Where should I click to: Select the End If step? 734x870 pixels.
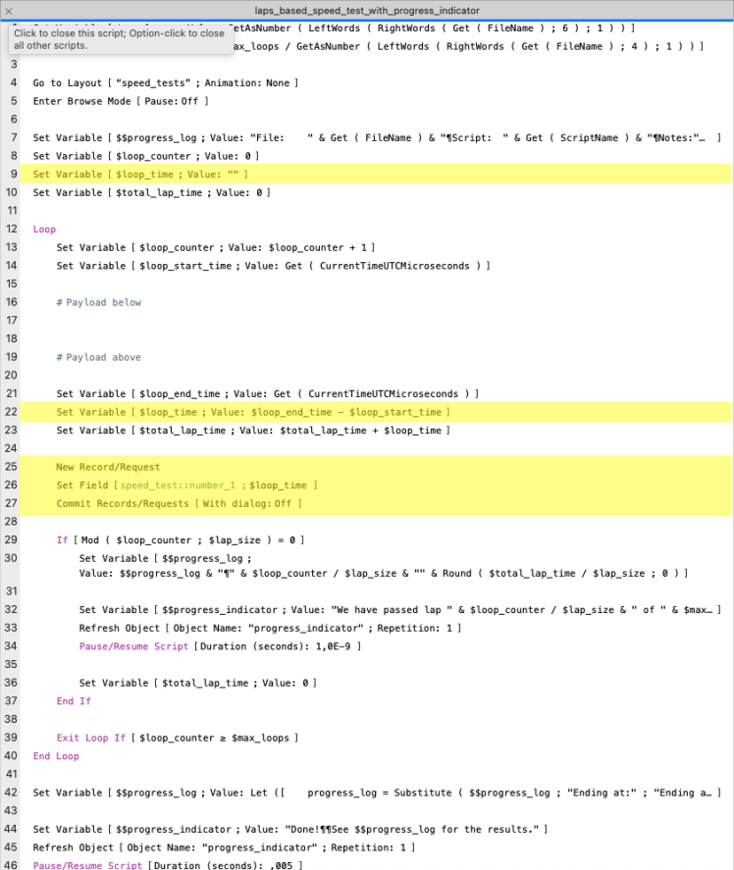click(74, 701)
